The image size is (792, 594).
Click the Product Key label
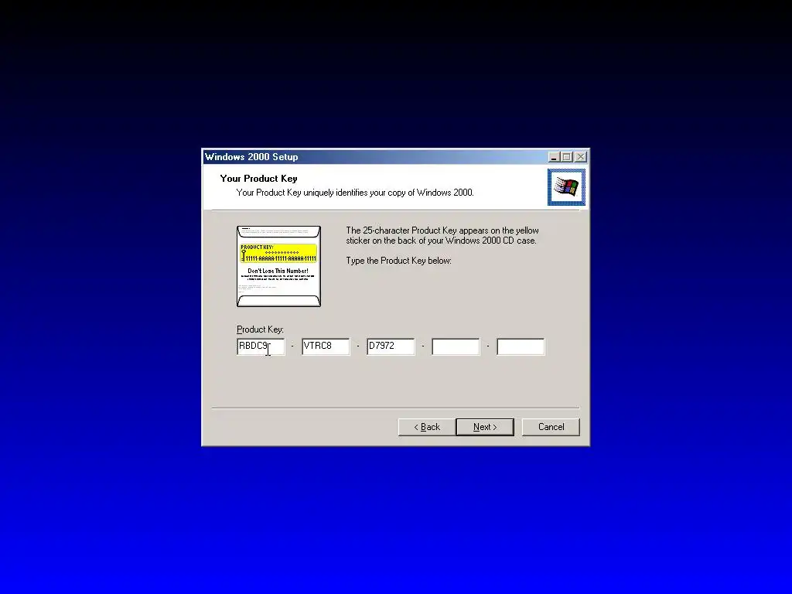(260, 329)
